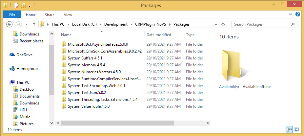304x136 pixels.
Task: Refresh the Packages folder view
Action: [223, 24]
